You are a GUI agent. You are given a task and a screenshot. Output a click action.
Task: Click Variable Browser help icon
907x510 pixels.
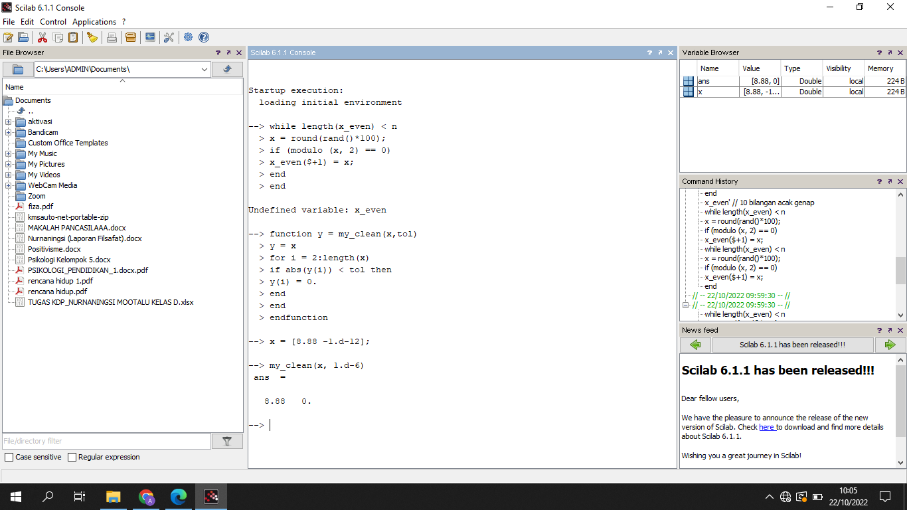[879, 52]
